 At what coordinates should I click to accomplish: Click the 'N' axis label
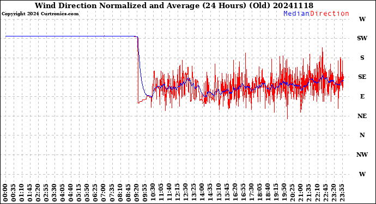click(x=362, y=135)
